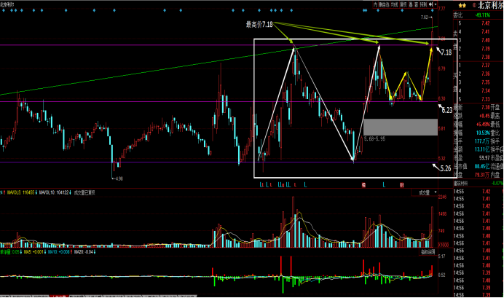Click the 7.42 sell-five price in order book

click(x=485, y=23)
